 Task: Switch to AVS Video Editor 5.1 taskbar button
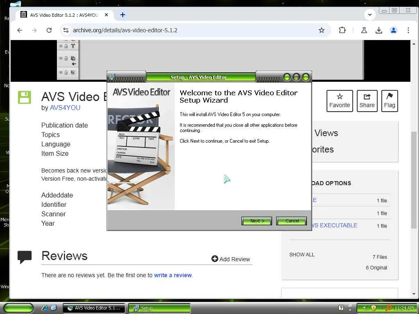point(94,308)
